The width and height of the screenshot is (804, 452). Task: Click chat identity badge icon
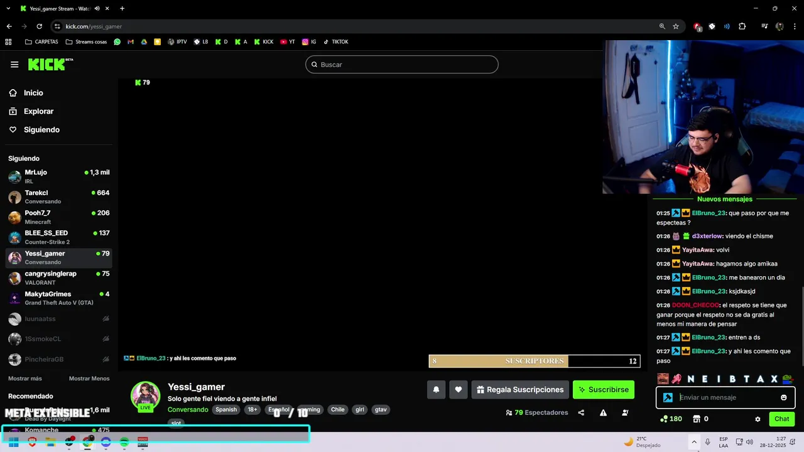(x=668, y=397)
